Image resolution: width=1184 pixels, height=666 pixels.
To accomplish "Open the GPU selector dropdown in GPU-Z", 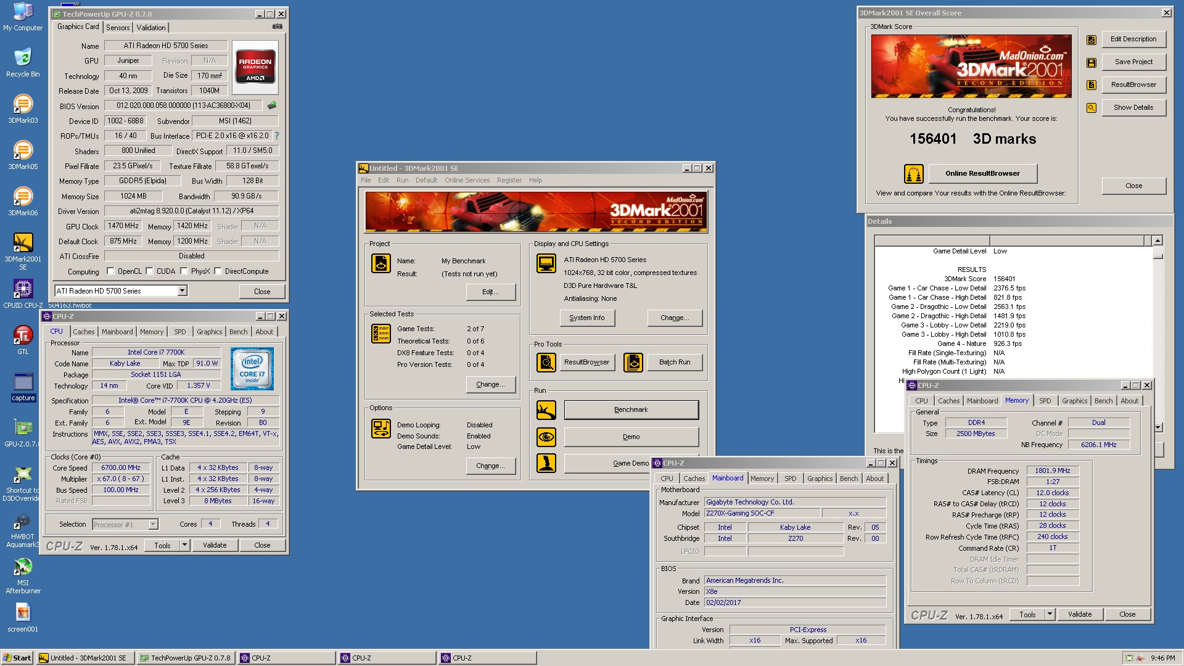I will (182, 290).
